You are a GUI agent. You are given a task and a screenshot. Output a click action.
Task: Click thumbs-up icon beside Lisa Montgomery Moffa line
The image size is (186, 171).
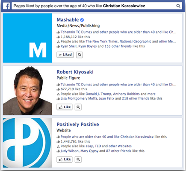[x=58, y=99]
